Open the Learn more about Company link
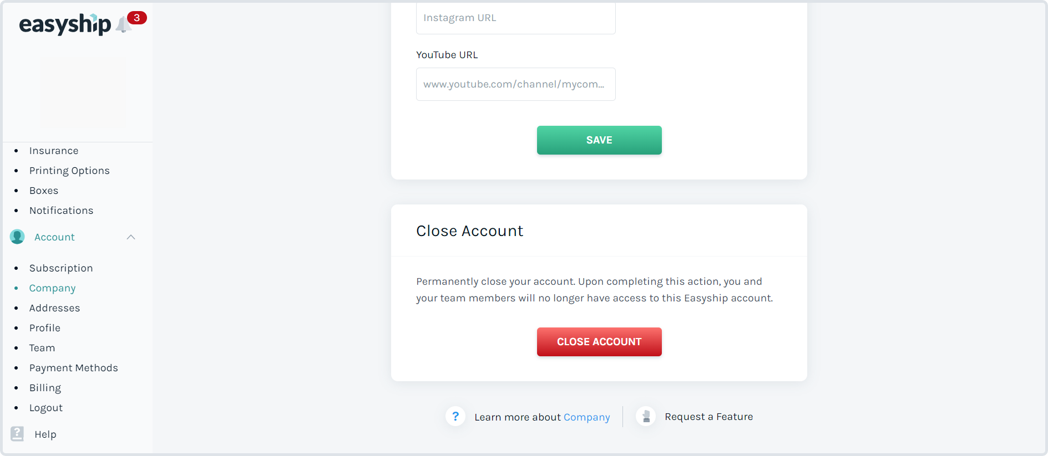Viewport: 1048px width, 456px height. [x=586, y=417]
